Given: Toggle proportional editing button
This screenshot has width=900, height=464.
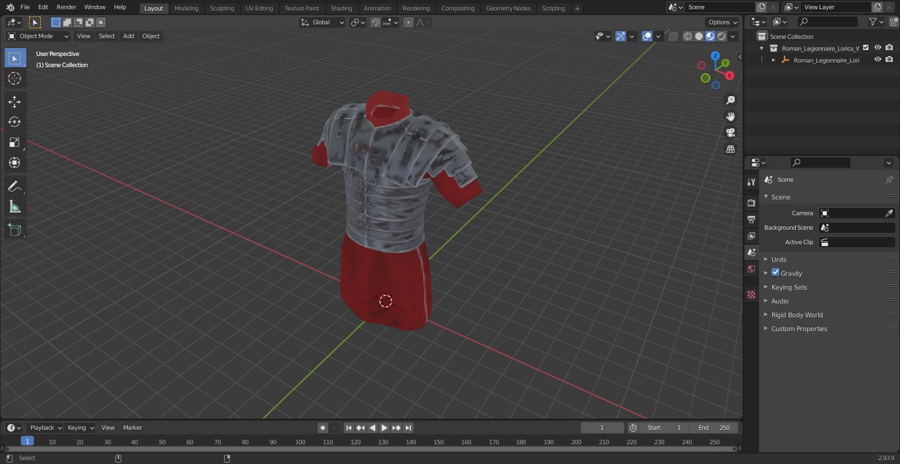Looking at the screenshot, I should [408, 22].
